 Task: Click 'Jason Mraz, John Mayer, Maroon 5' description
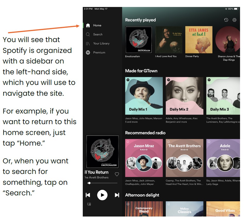click(x=144, y=120)
